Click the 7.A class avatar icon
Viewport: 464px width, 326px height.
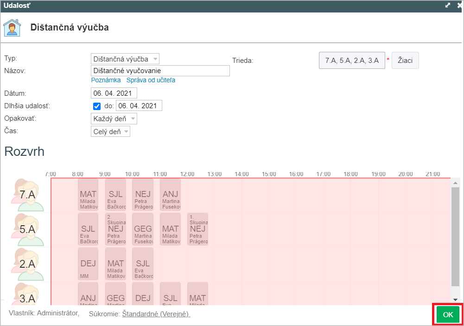click(x=27, y=195)
